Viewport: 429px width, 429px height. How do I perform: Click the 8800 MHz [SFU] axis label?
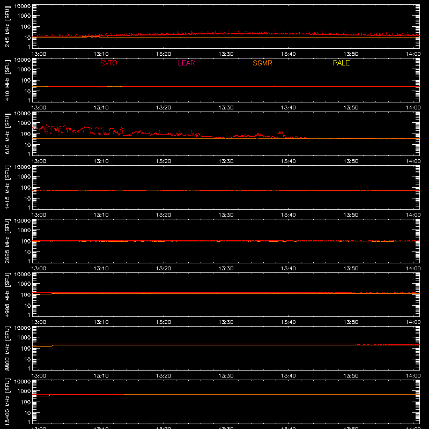point(8,348)
